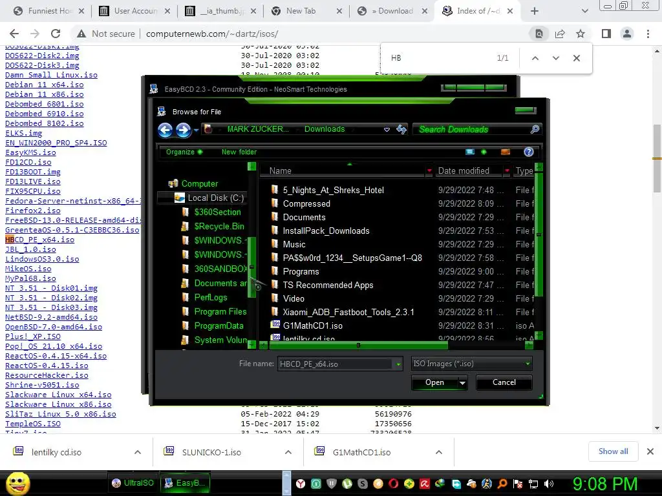Screen dimensions: 662x496
Task: Click the file list horizontal scrollbar
Action: (358, 345)
